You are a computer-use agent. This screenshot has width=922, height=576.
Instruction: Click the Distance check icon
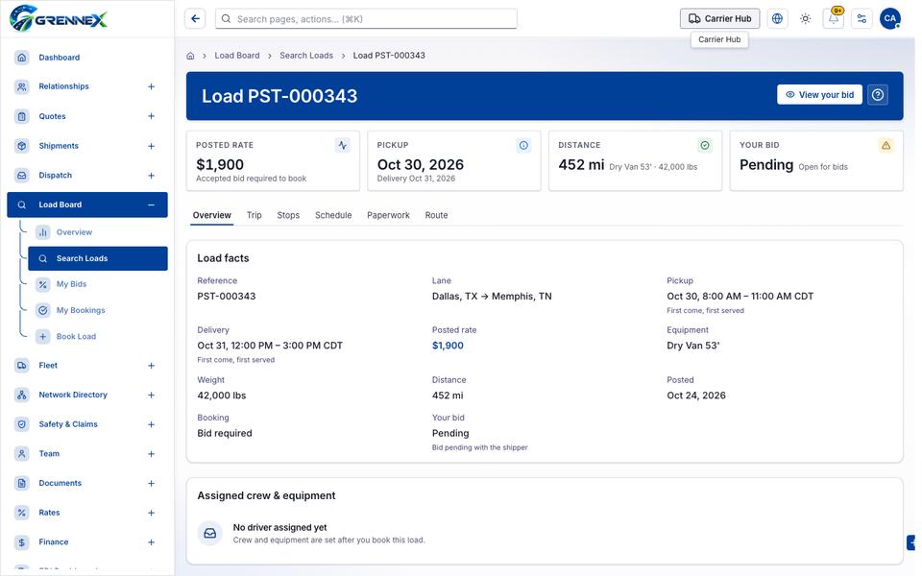(705, 145)
